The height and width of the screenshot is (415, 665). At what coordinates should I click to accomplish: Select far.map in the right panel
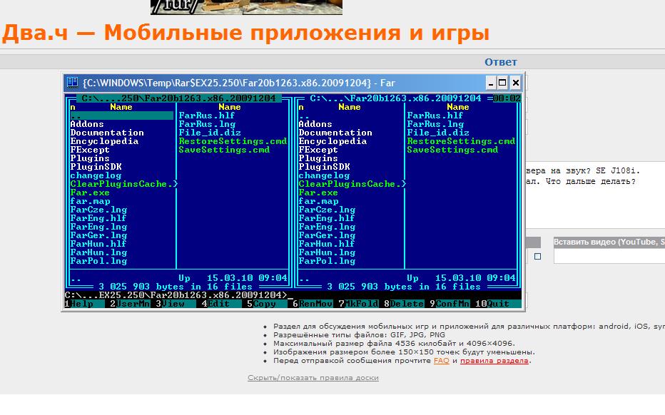318,201
